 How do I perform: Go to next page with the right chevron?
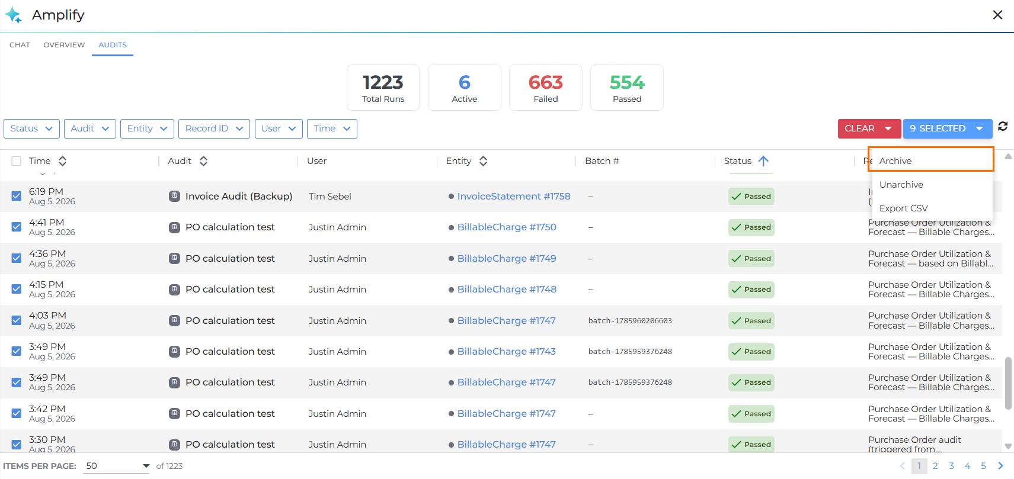pyautogui.click(x=1000, y=466)
